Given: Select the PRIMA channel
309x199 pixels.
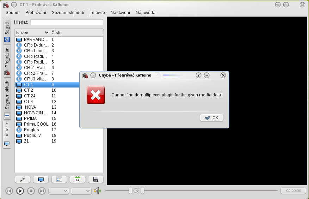Looking at the screenshot, I should 47,119.
